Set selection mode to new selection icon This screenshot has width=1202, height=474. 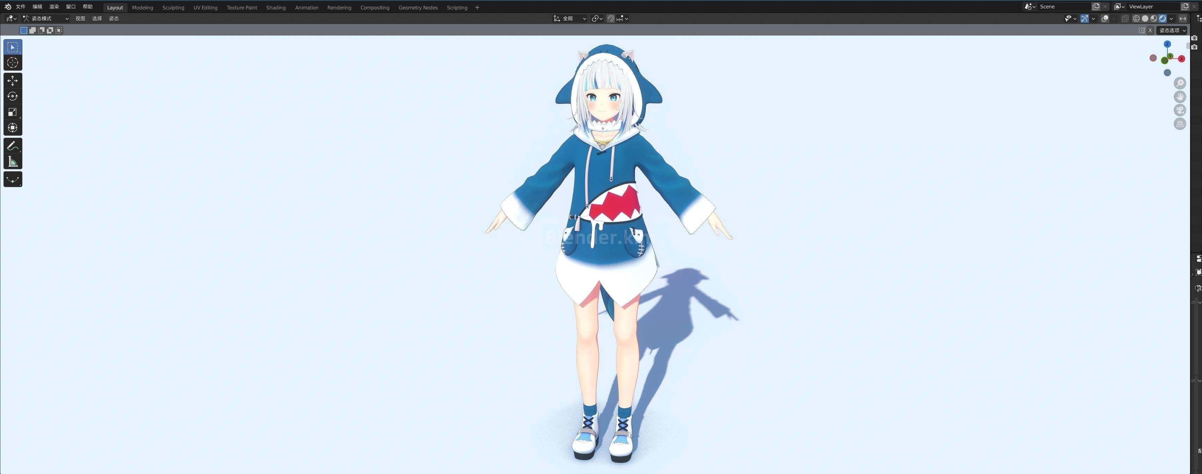tap(24, 30)
